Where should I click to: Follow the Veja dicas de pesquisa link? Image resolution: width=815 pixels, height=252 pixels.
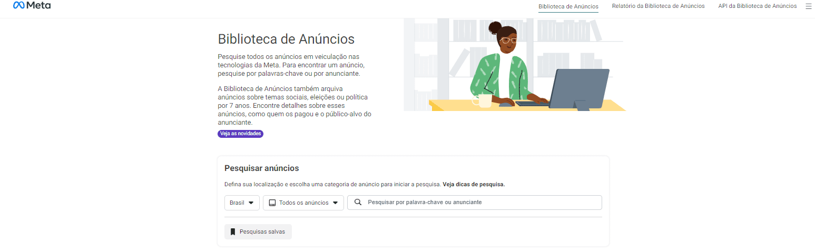[474, 185]
